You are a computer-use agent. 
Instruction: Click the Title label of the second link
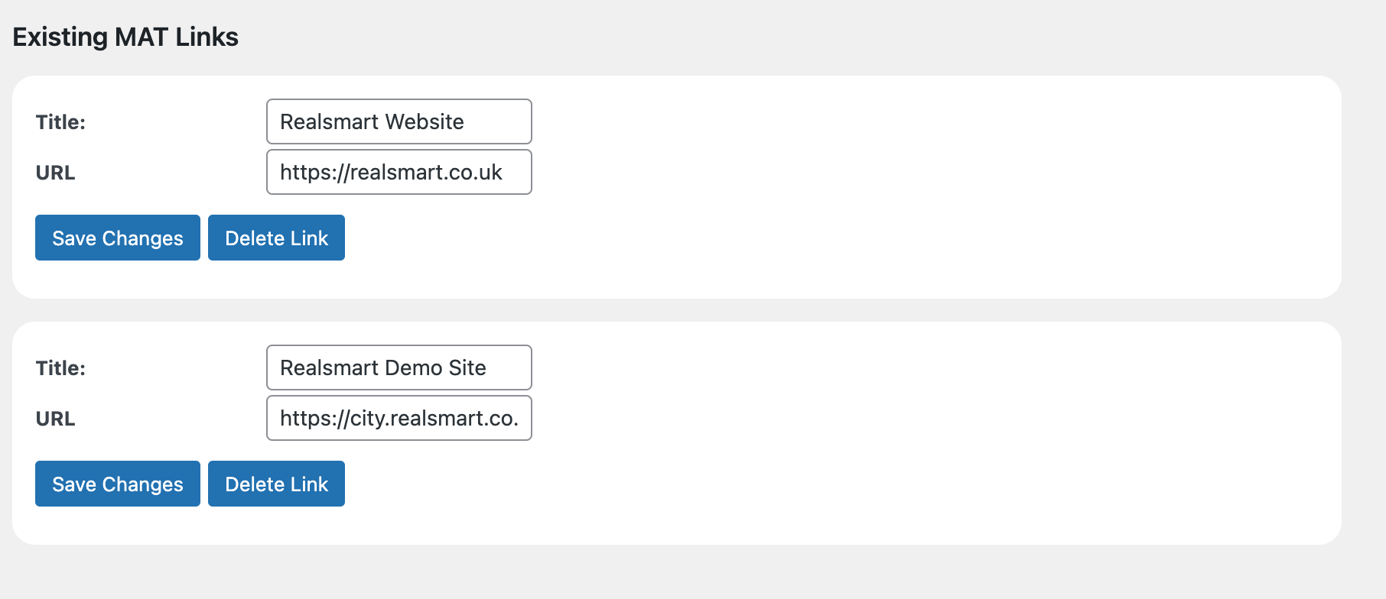click(60, 368)
